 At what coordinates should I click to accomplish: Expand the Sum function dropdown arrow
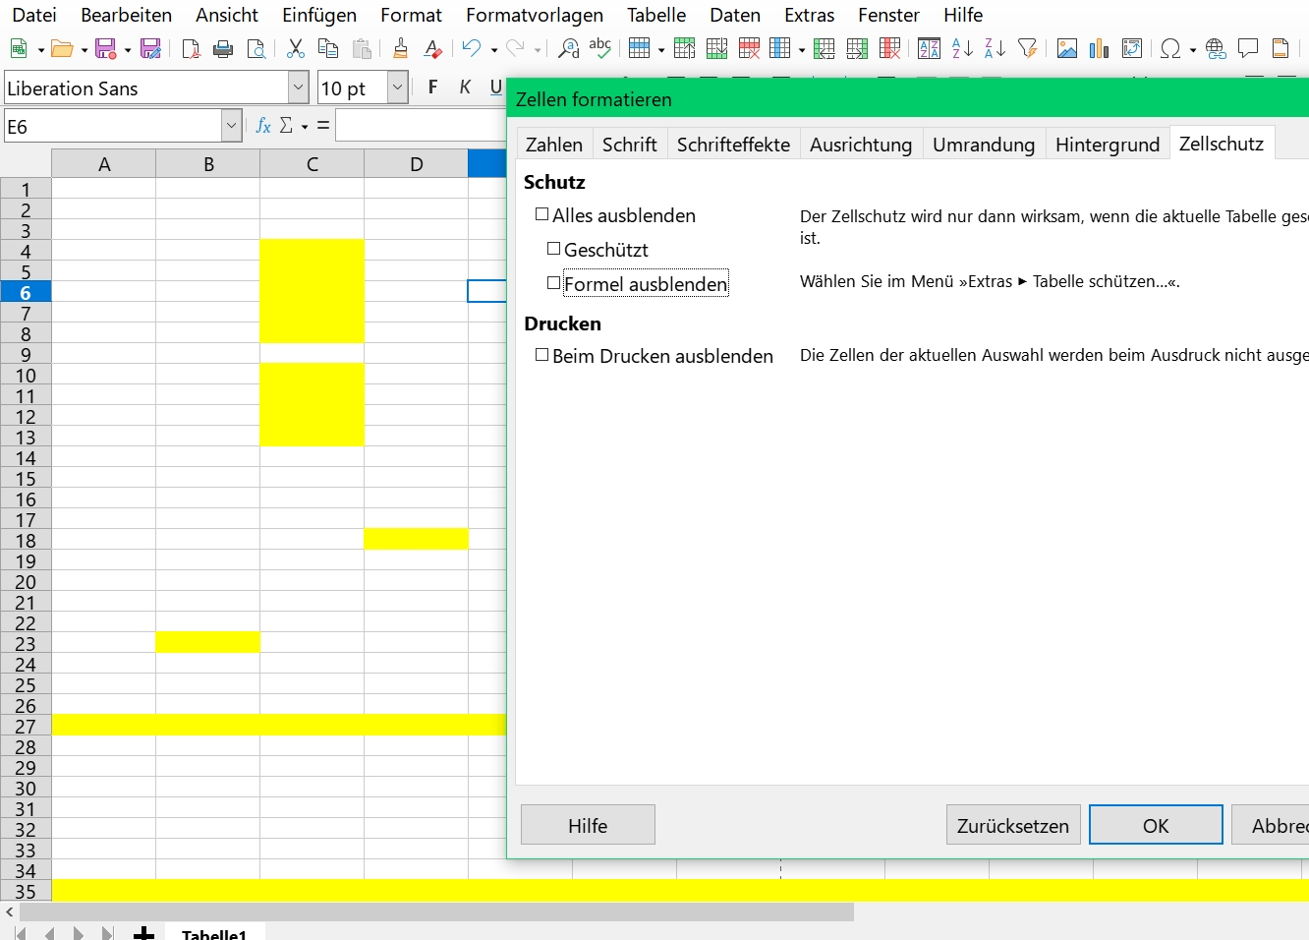point(305,126)
